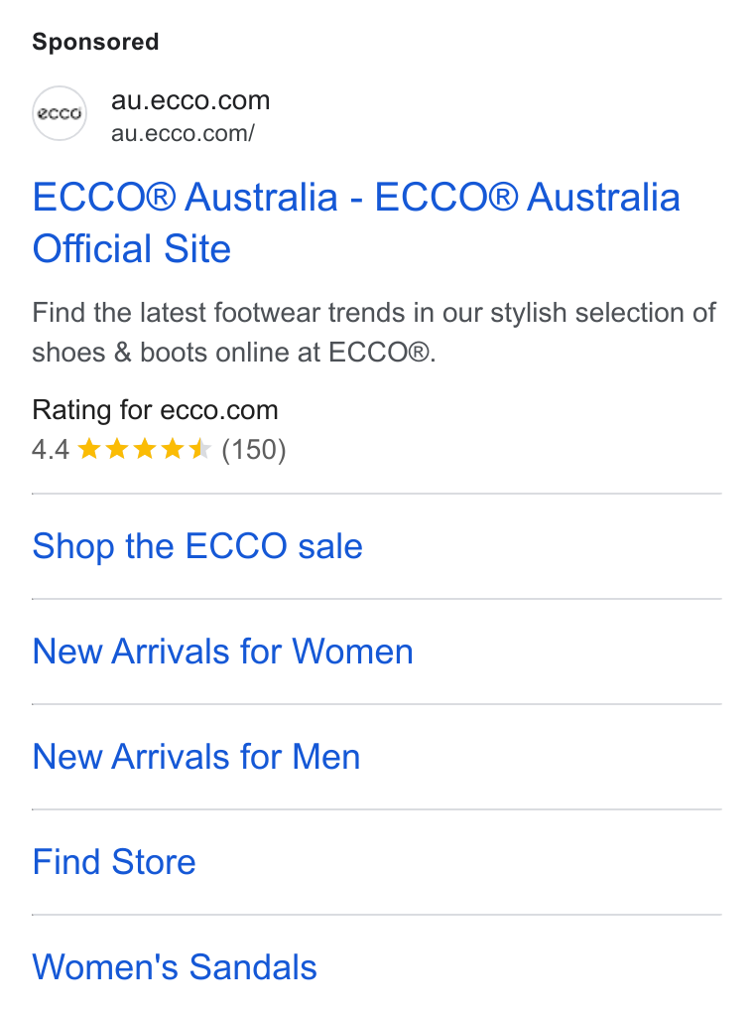Click the fourth gold rating star
Viewport: 754px width, 1019px height.
click(x=173, y=449)
